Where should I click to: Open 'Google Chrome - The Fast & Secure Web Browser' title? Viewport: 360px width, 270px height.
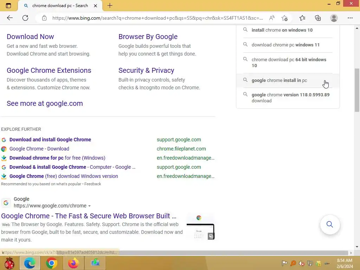click(x=89, y=216)
